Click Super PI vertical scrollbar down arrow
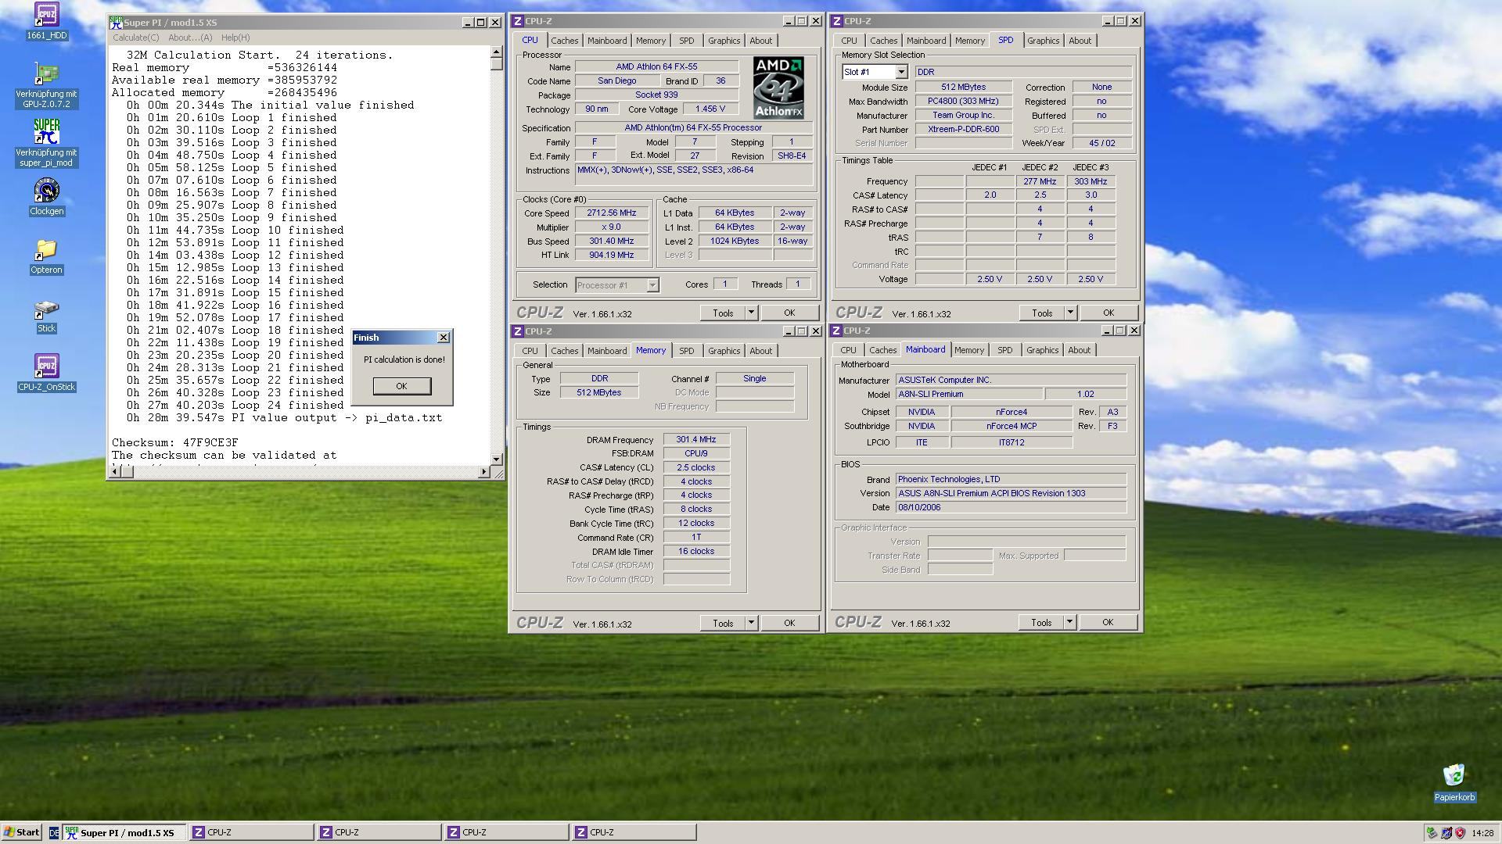This screenshot has height=844, width=1502. tap(496, 459)
